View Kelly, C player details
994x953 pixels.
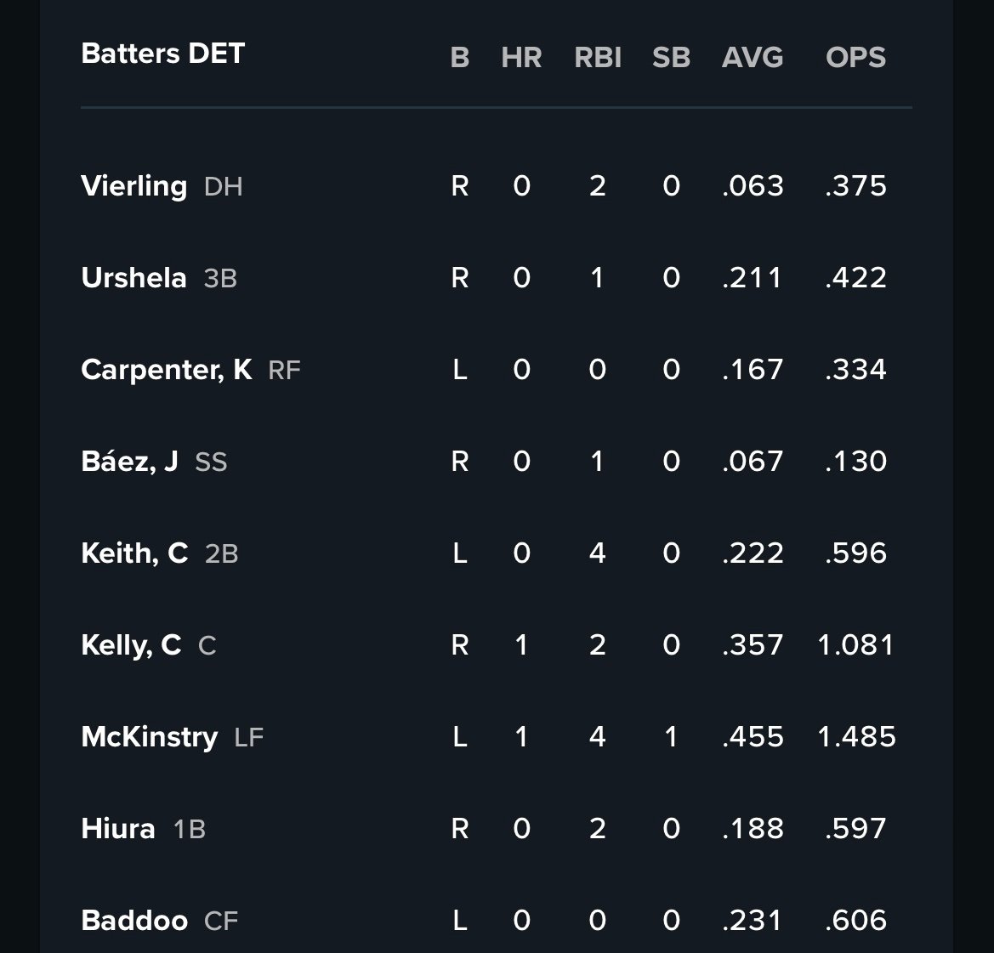131,645
